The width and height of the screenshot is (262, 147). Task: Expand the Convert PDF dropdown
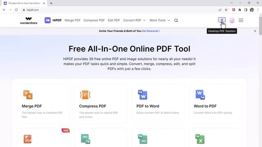134,20
